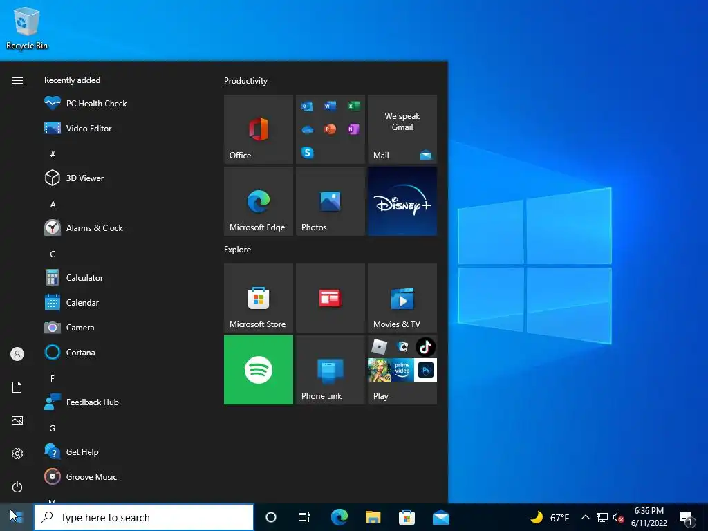Image resolution: width=708 pixels, height=531 pixels.
Task: Click the Recently added heading
Action: pyautogui.click(x=72, y=80)
